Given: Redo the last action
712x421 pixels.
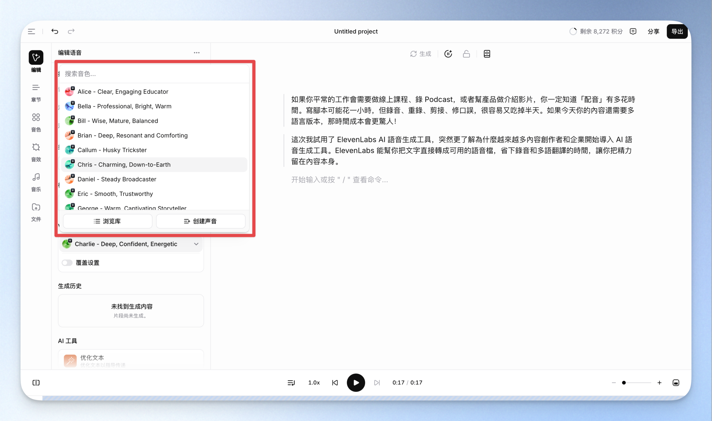Looking at the screenshot, I should tap(71, 31).
